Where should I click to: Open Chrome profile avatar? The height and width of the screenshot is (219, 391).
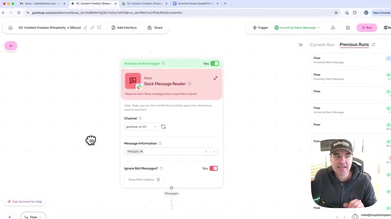(366, 13)
